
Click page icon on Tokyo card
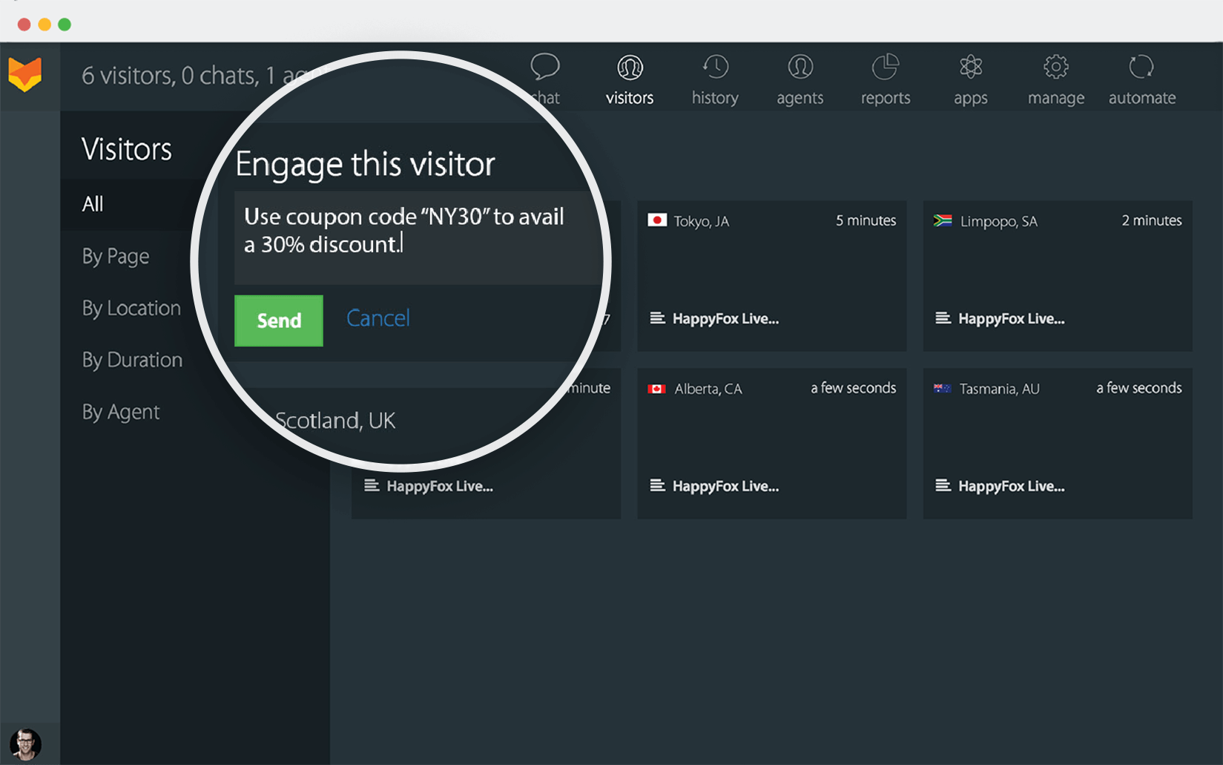[x=657, y=318]
